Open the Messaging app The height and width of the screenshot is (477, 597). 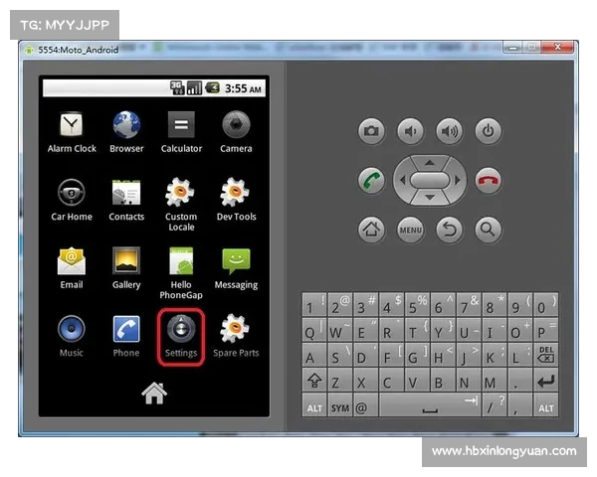[x=236, y=268]
